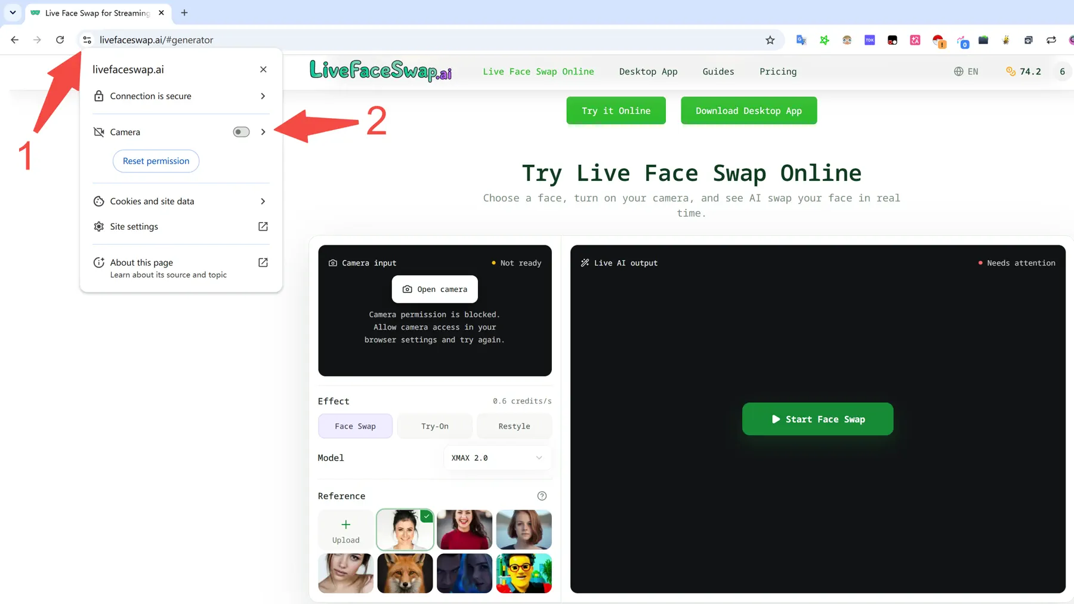Open Pricing nav link
Image resolution: width=1074 pixels, height=604 pixels.
777,72
